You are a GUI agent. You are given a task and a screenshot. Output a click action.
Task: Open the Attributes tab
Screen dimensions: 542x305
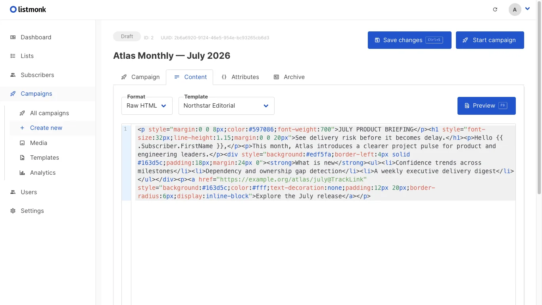point(240,77)
